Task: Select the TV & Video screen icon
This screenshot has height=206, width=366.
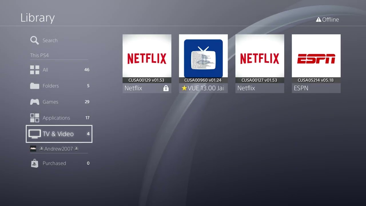Action: (x=35, y=134)
